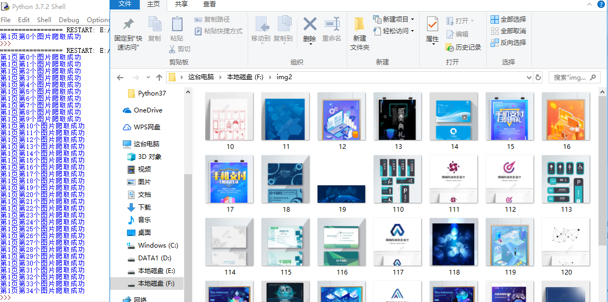Select 3D 对象 in navigation pane

click(x=144, y=157)
